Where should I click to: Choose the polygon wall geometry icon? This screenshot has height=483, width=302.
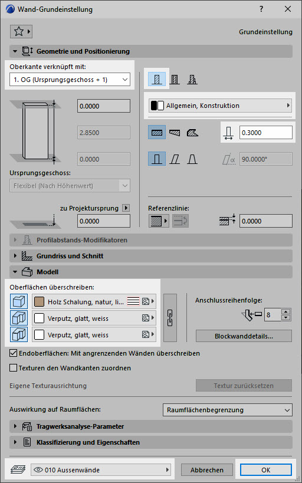click(x=192, y=133)
